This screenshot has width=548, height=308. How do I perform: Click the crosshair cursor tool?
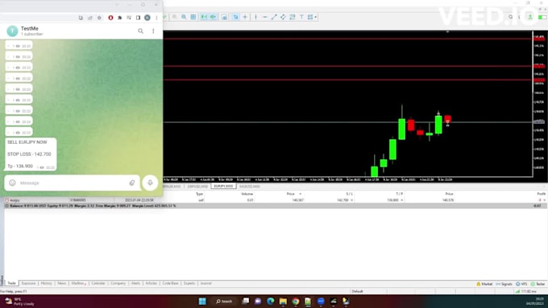click(245, 17)
